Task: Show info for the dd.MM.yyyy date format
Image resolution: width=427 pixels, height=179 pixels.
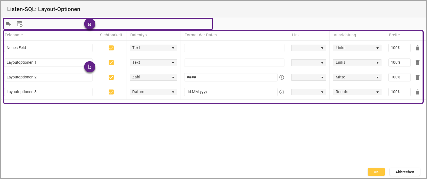Action: (282, 92)
